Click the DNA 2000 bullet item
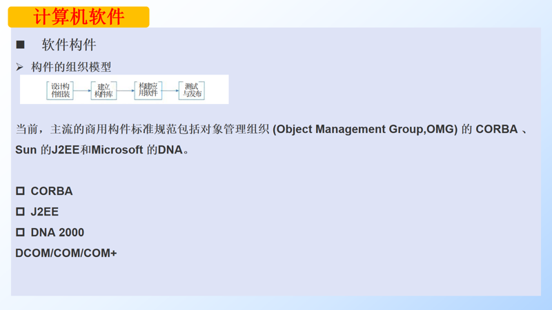552x310 pixels. click(x=57, y=232)
